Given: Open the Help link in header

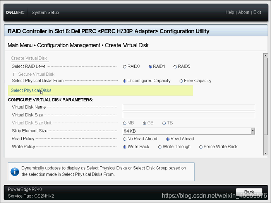Looking at the screenshot, I should [230, 12].
